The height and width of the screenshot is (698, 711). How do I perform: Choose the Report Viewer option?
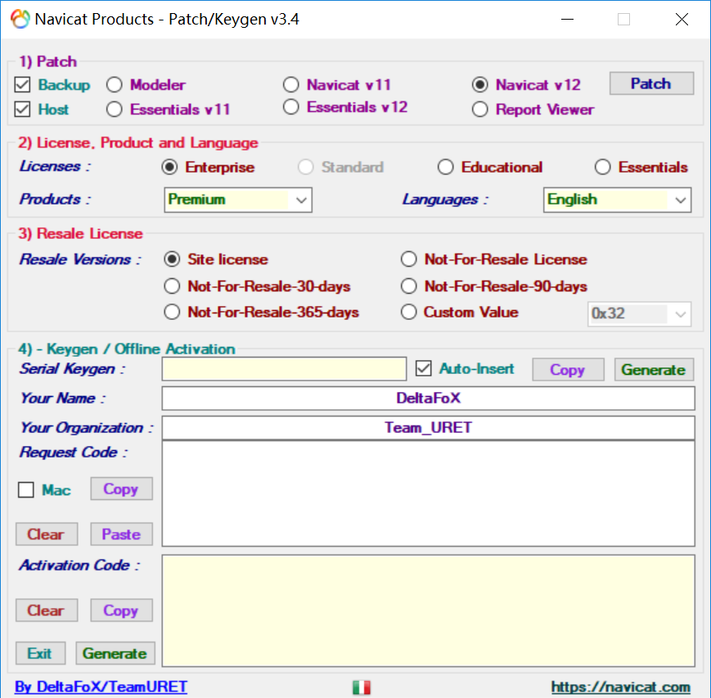480,109
